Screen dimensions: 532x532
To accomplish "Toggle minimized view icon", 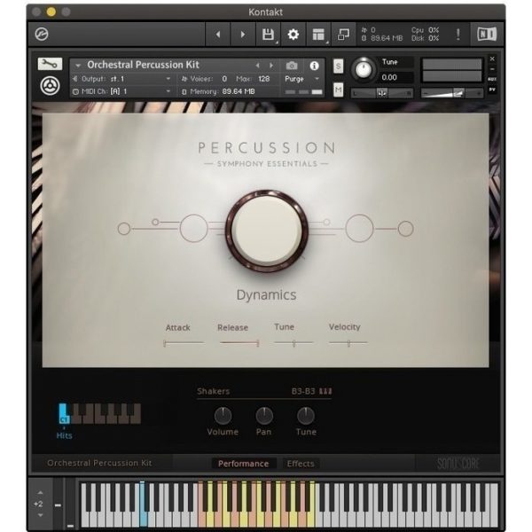I will [x=343, y=35].
